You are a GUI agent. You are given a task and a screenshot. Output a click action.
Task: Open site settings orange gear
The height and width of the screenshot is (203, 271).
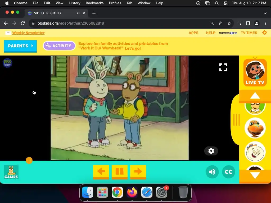(265, 33)
